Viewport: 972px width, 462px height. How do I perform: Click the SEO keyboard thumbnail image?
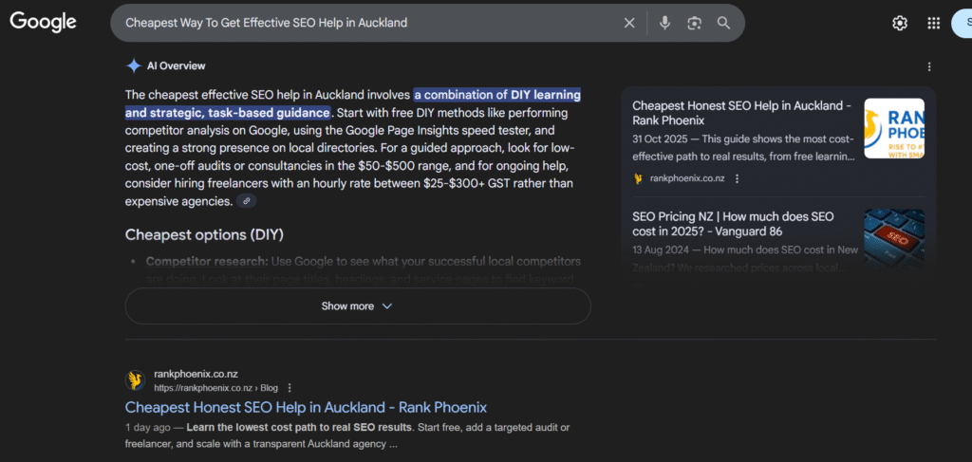click(x=893, y=237)
